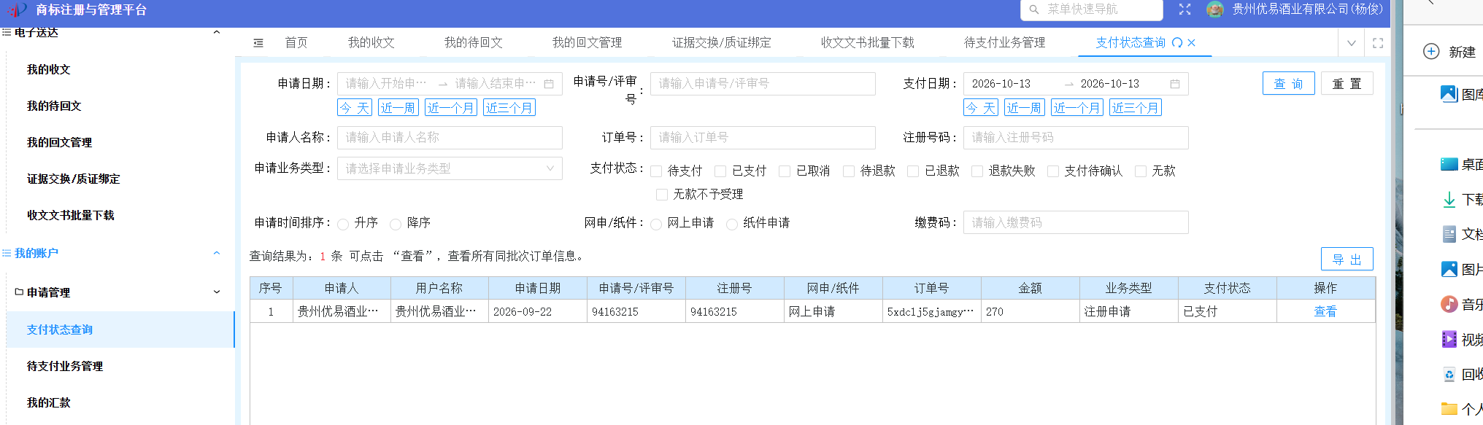Click the search icon in quick navigation

[1033, 9]
